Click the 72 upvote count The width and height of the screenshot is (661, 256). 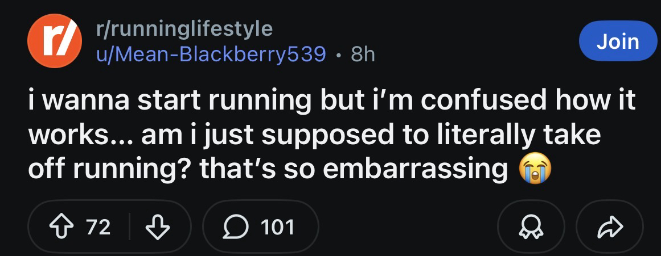pos(98,228)
